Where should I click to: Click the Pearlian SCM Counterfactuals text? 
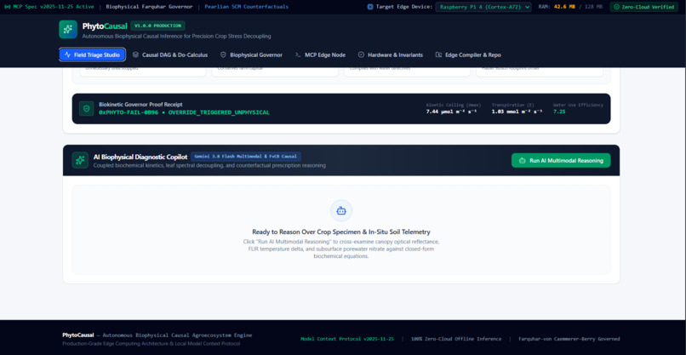246,7
